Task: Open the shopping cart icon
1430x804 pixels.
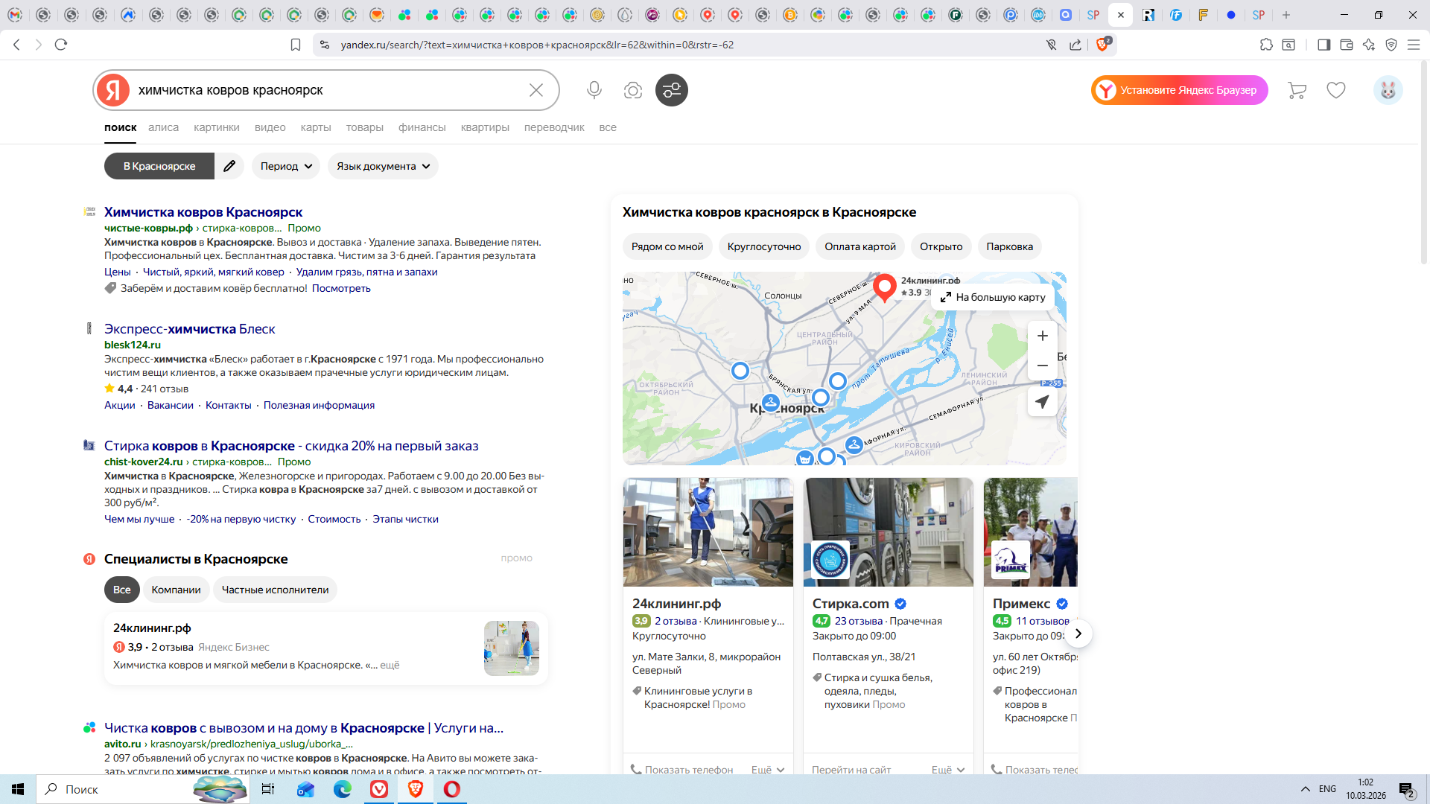Action: [1297, 90]
